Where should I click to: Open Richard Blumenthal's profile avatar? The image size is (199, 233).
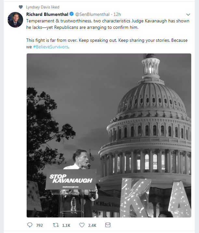15,19
